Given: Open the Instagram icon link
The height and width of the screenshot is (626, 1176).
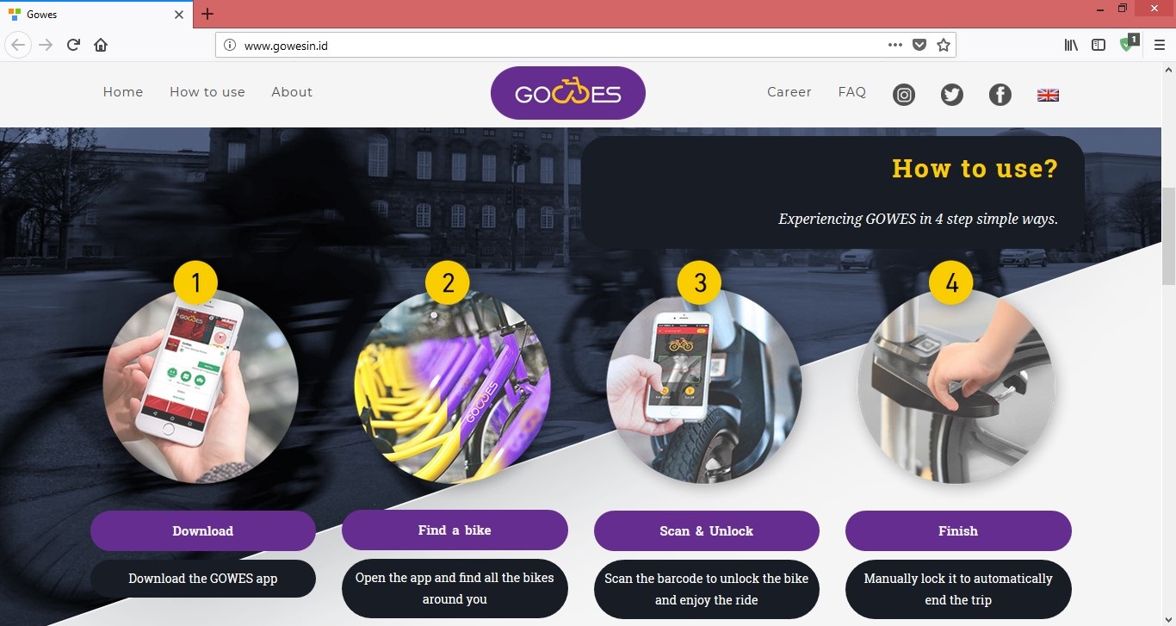Looking at the screenshot, I should [904, 95].
